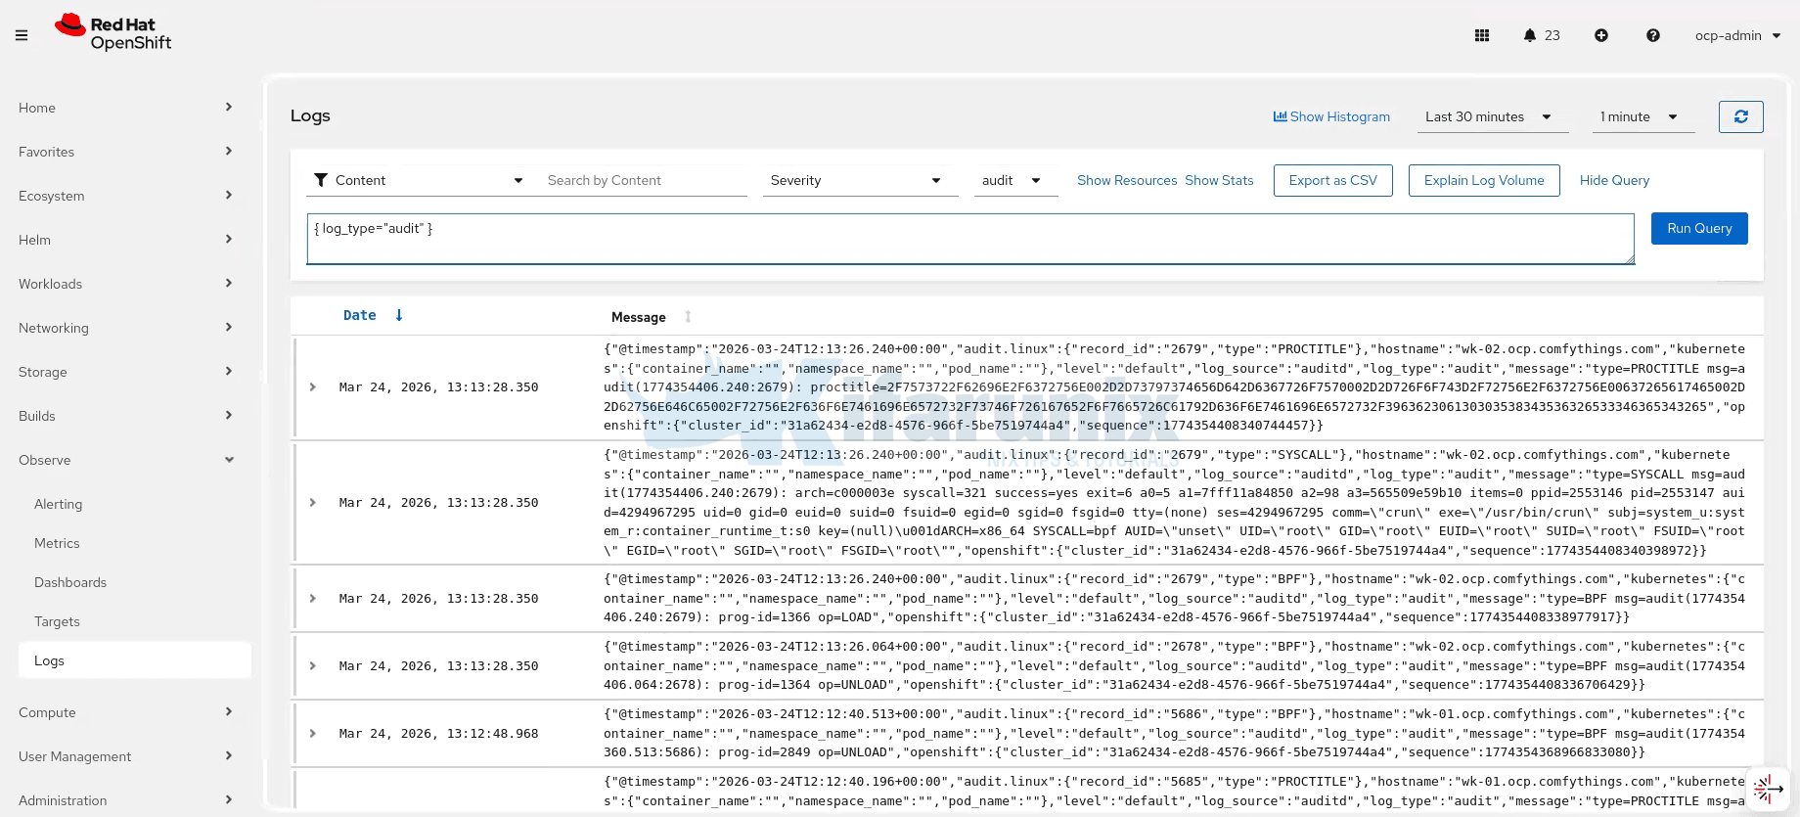The height and width of the screenshot is (817, 1800).
Task: Expand the Administration navigation section
Action: click(x=125, y=800)
